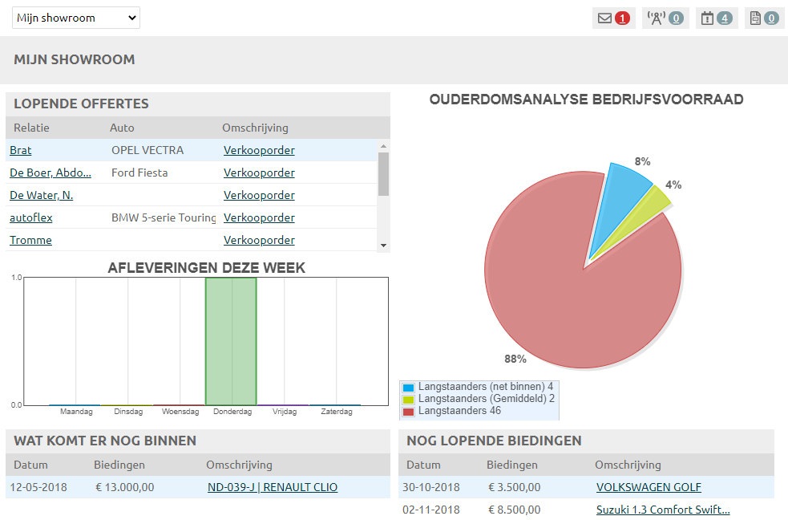Click the green Donderdag delivery bar
This screenshot has width=788, height=520.
(231, 341)
